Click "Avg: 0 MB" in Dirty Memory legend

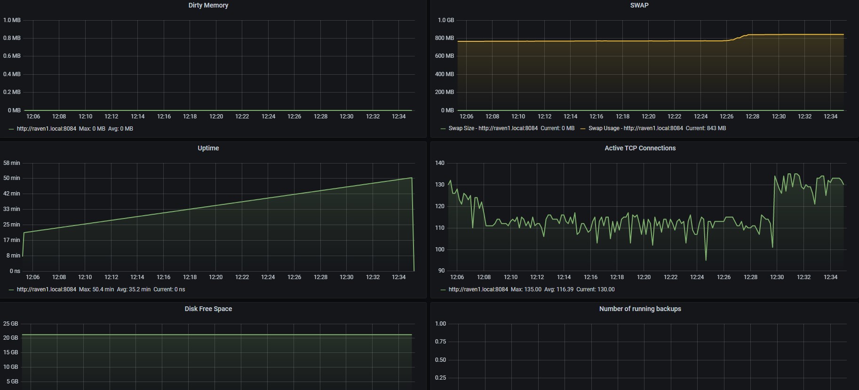(121, 129)
